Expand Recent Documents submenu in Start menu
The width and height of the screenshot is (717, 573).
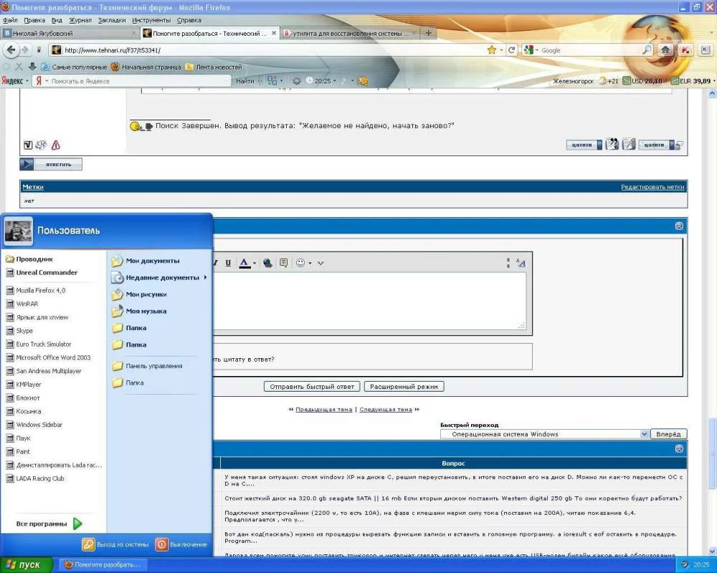[x=205, y=277]
